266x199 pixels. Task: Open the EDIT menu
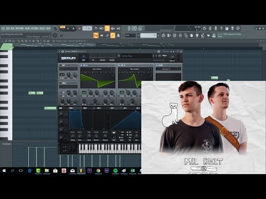pos(8,28)
